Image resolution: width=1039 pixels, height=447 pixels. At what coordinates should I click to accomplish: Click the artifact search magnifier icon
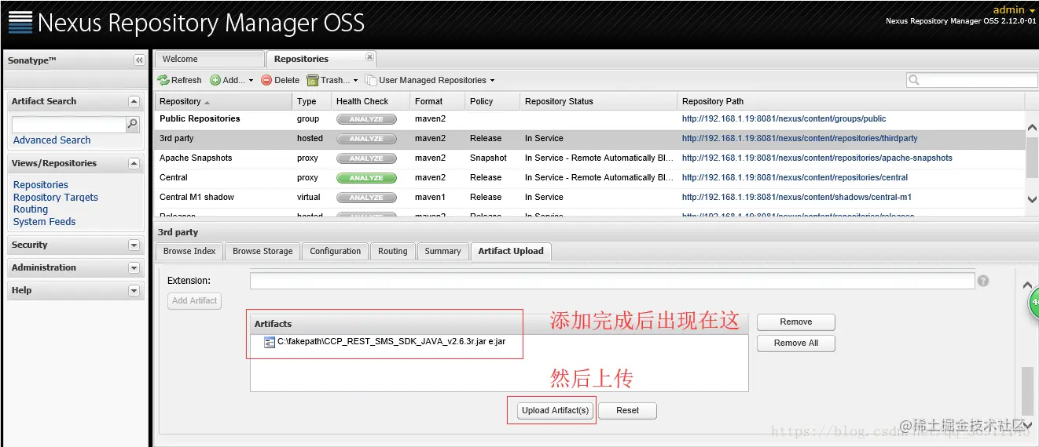tap(132, 124)
